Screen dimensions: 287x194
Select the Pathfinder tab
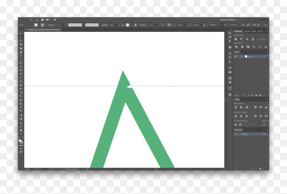[238, 31]
